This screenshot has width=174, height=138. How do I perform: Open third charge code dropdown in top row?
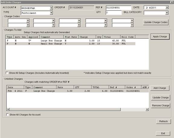pos(79,21)
